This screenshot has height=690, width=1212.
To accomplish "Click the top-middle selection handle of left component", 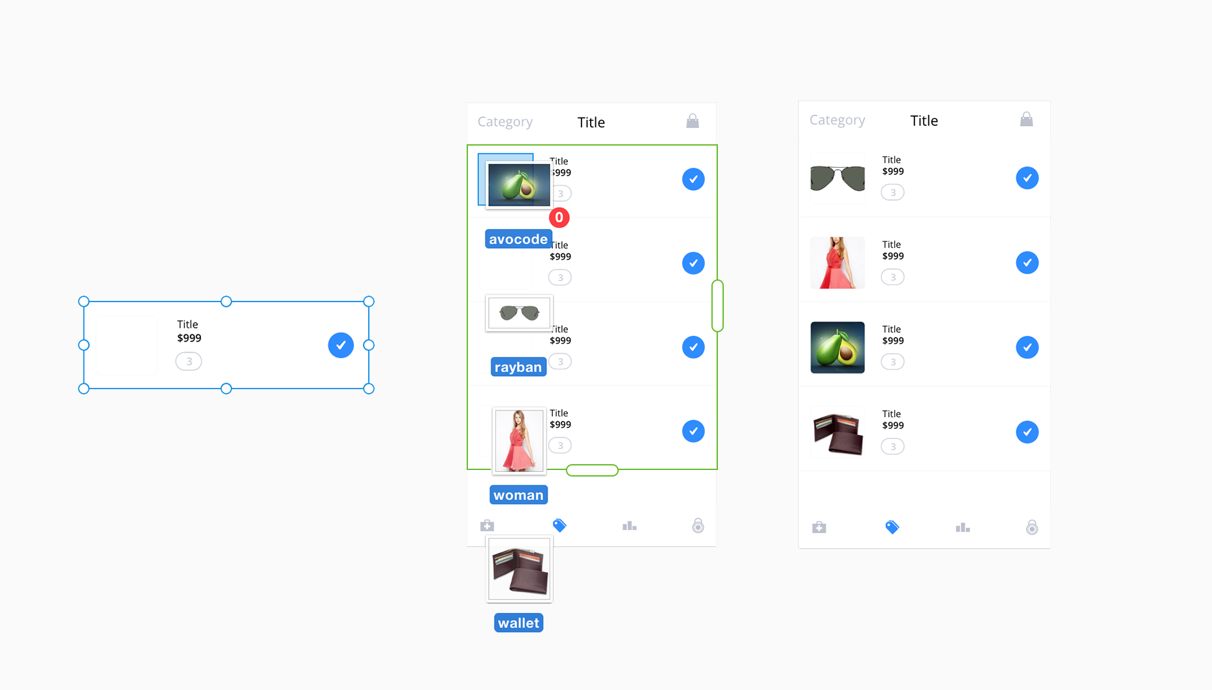I will pos(226,302).
